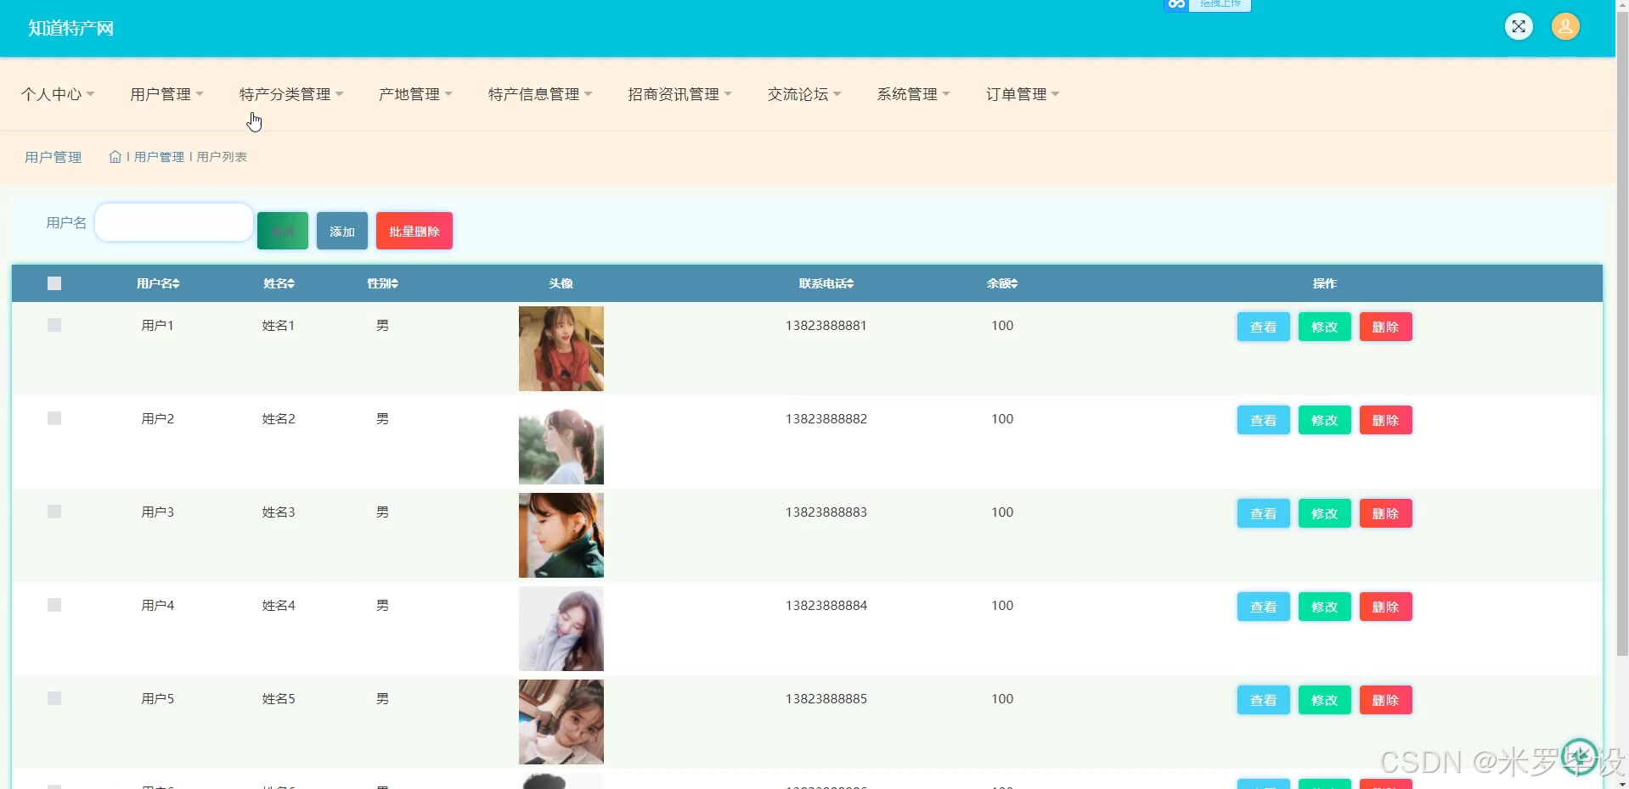The width and height of the screenshot is (1629, 789).
Task: Click the 用户管理 breadcrumb link
Action: point(159,157)
